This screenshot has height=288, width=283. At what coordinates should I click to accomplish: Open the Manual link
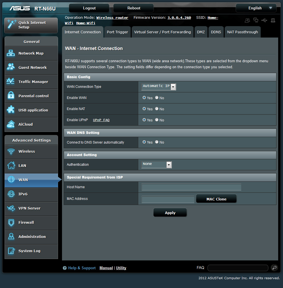106,268
